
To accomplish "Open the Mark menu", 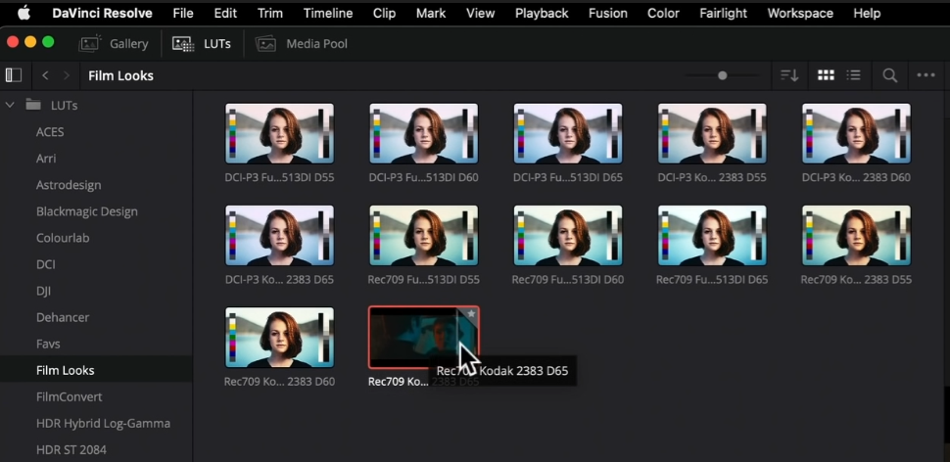I will (x=431, y=13).
